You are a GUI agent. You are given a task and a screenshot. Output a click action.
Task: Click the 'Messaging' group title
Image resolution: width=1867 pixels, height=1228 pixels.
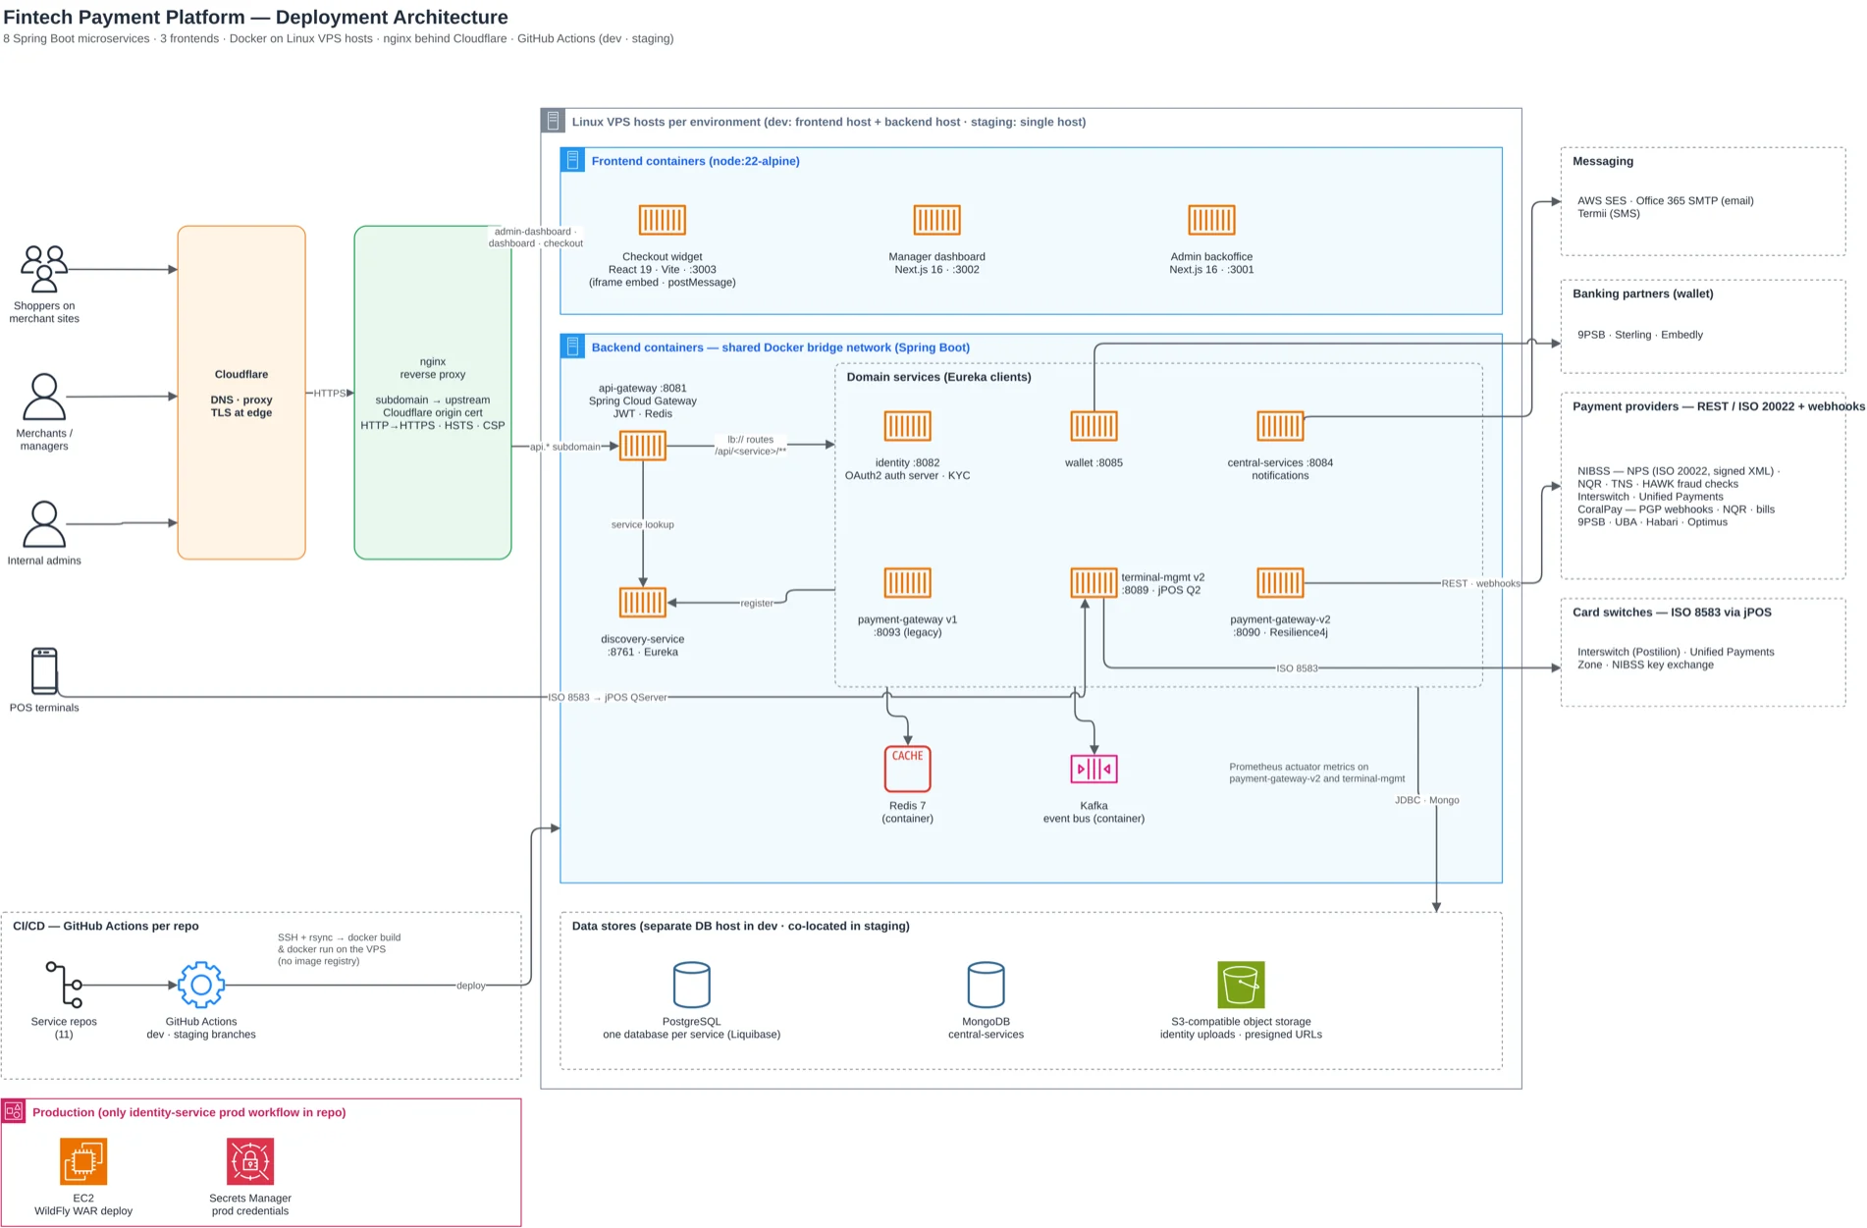(1603, 161)
